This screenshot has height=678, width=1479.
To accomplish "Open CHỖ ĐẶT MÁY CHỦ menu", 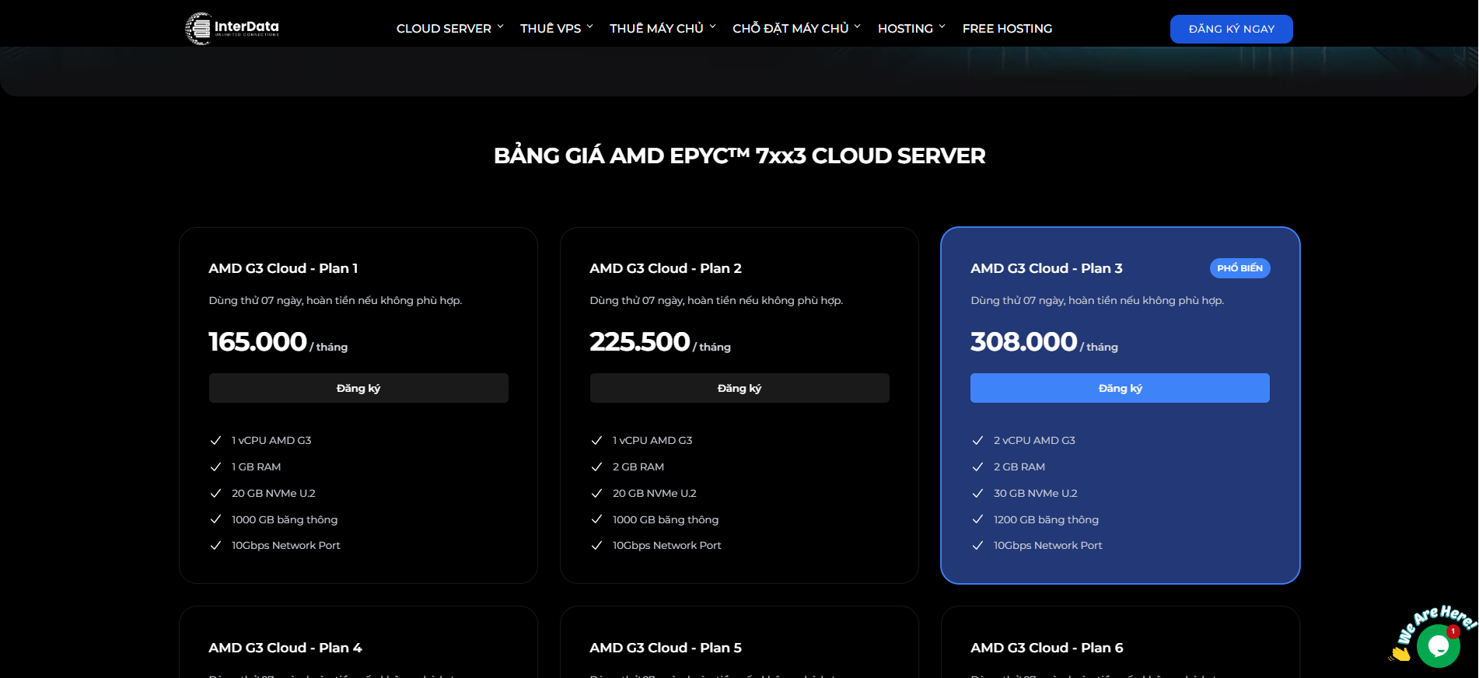I will point(795,29).
